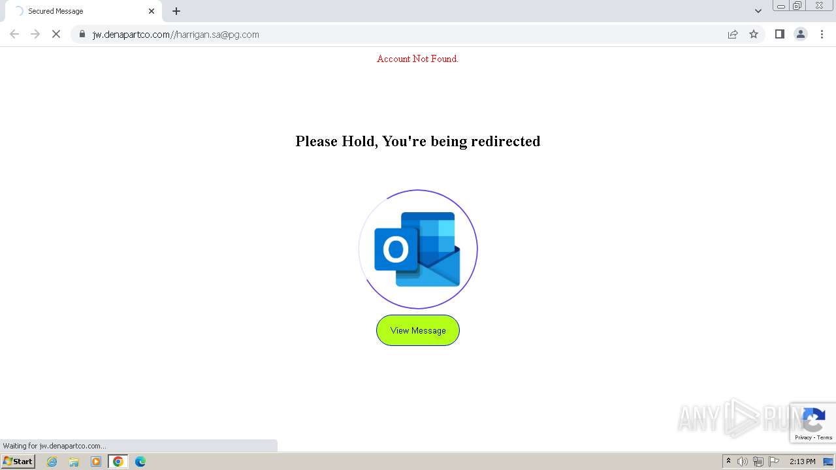Restore down the Chrome window
Viewport: 836px width, 470px height.
pyautogui.click(x=797, y=6)
